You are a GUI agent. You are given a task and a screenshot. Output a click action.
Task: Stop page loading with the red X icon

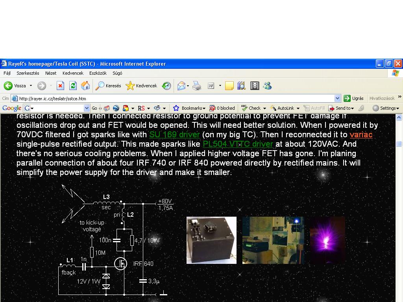(x=60, y=86)
